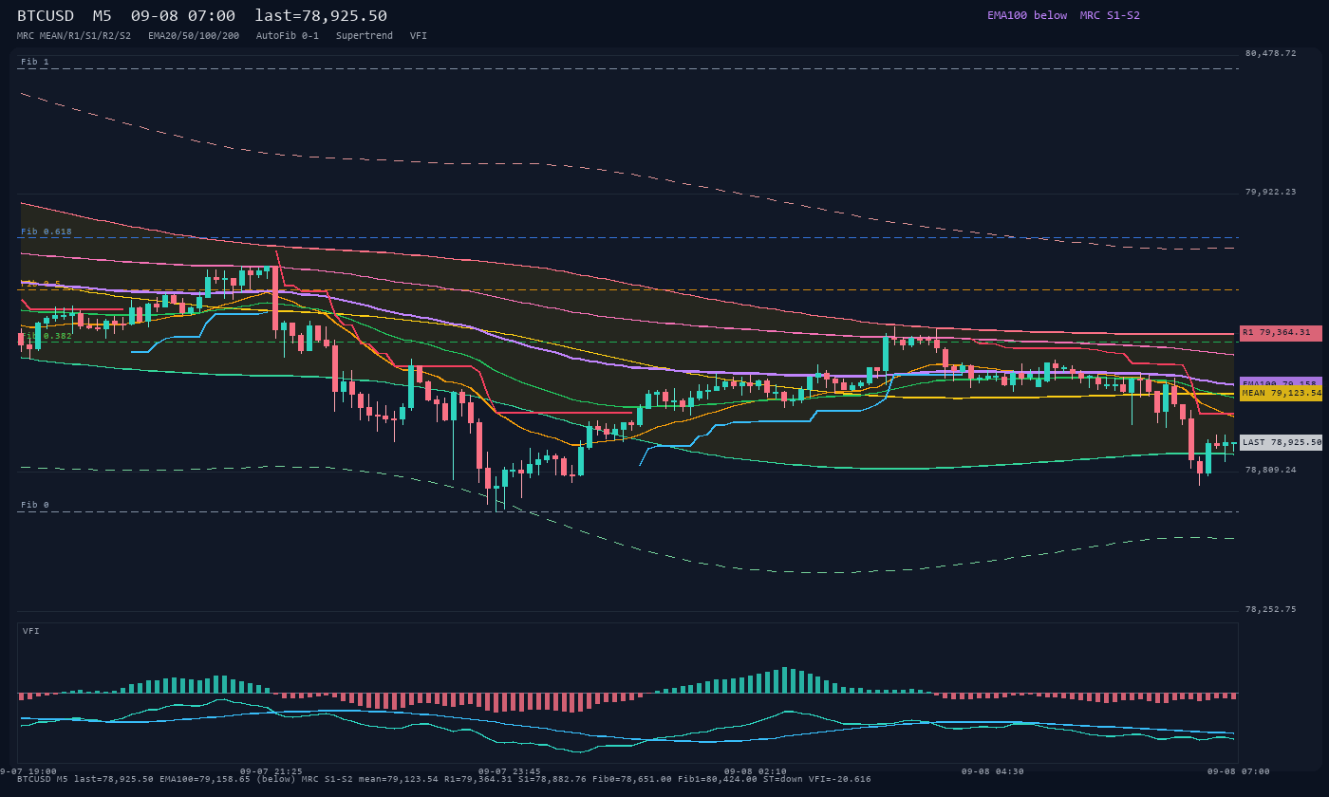
Task: Click the purple "EMA100 below" label at top right
Action: [1027, 15]
